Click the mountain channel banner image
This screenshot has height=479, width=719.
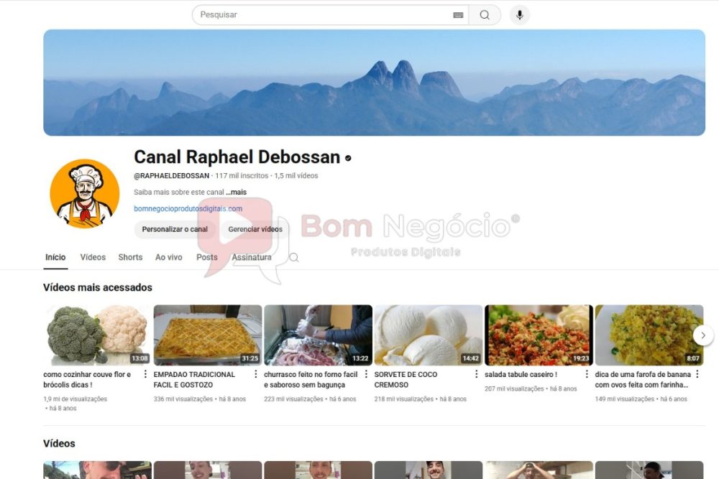click(x=374, y=83)
